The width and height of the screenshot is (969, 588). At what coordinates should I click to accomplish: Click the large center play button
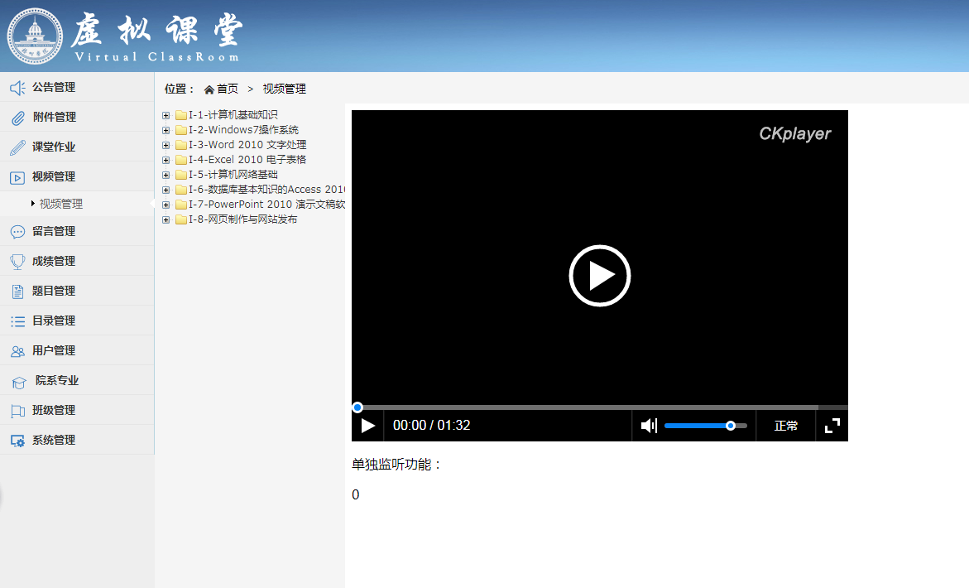(x=600, y=276)
